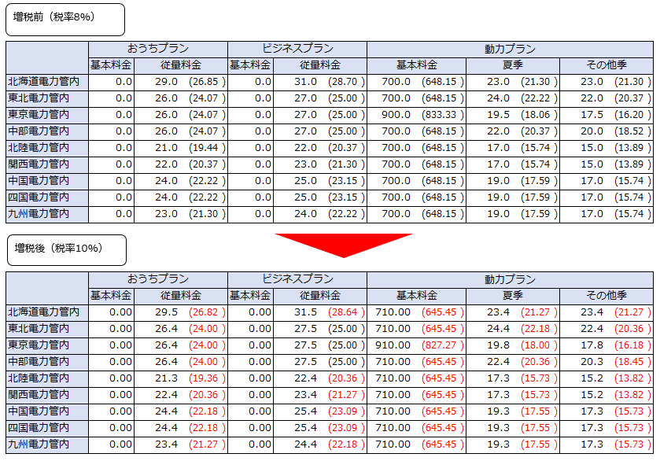Click the '17.5' value in the 8% table
The image size is (660, 461).
(592, 115)
